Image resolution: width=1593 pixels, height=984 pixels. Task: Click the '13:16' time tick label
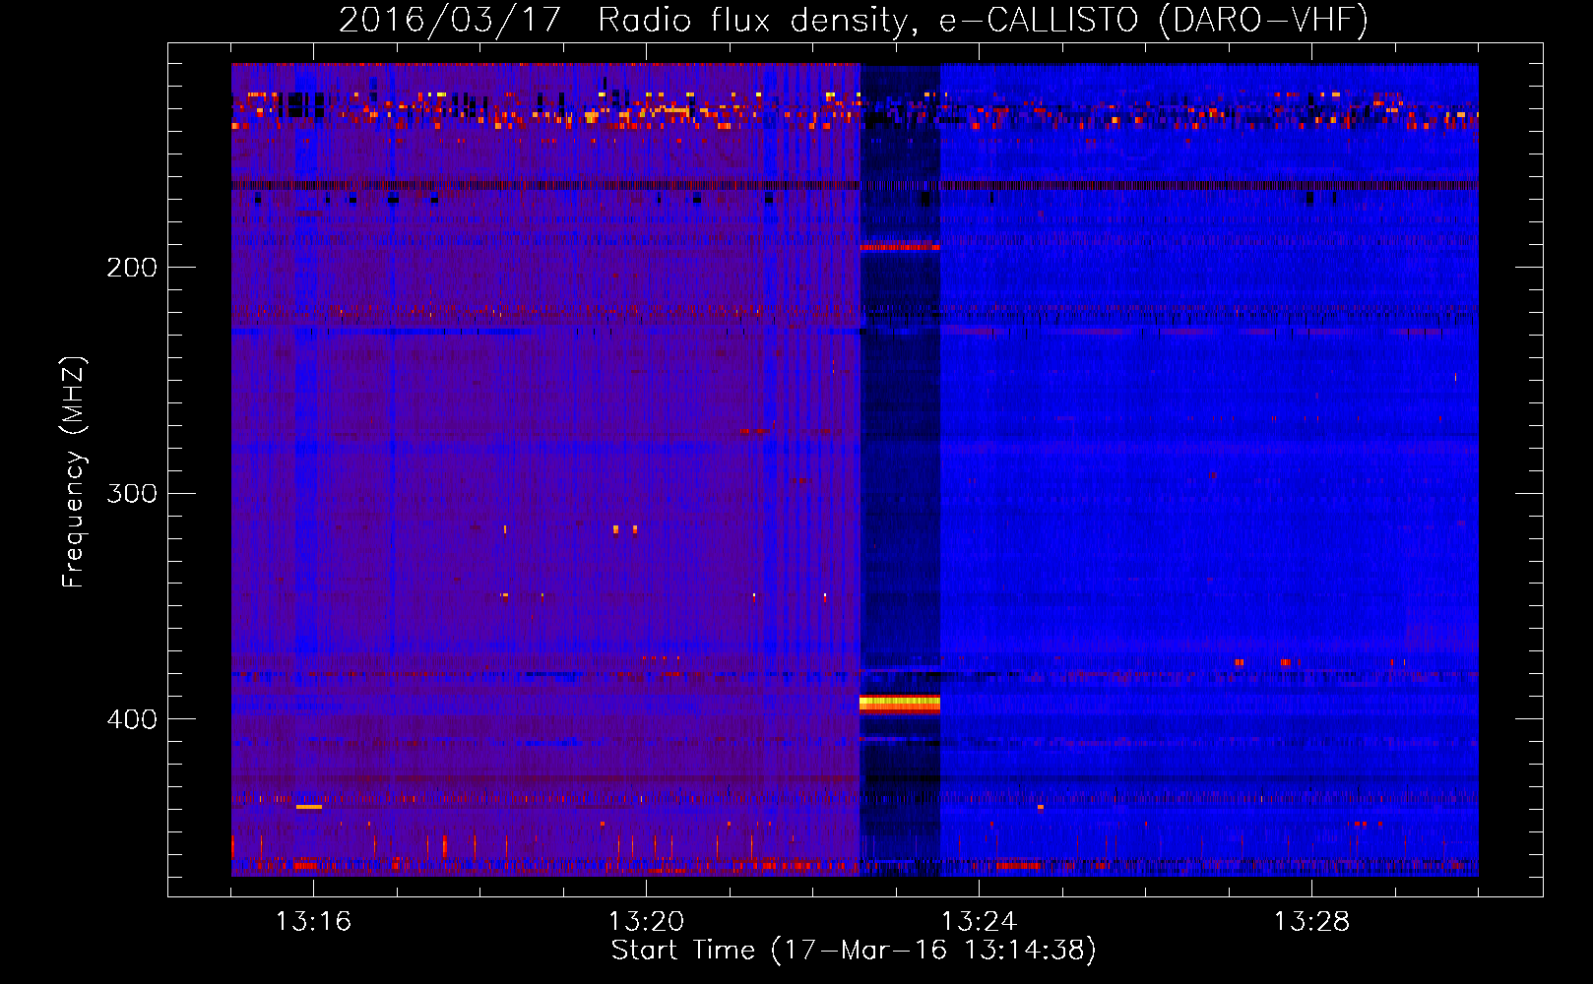tap(313, 922)
